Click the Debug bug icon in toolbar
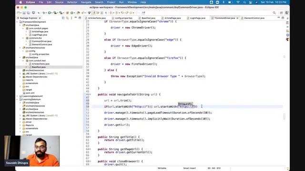Image resolution: width=305 pixels, height=171 pixels. pos(44,13)
